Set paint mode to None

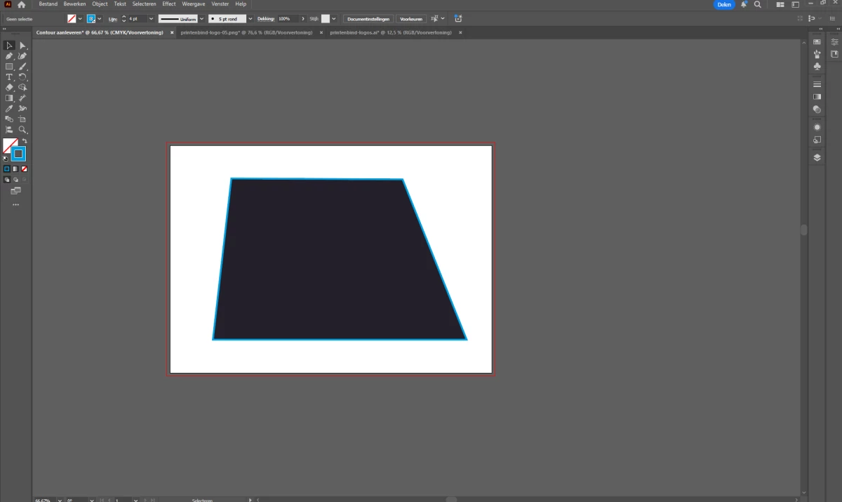point(25,169)
